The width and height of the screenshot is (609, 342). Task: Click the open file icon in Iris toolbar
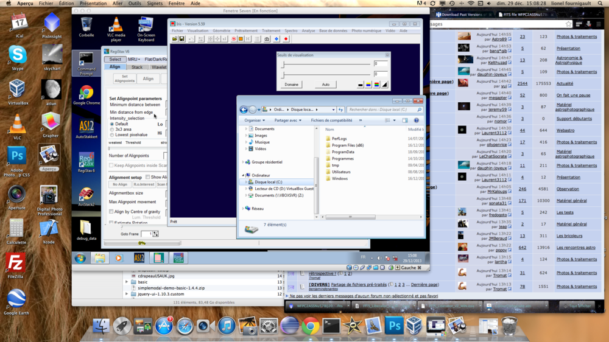175,39
